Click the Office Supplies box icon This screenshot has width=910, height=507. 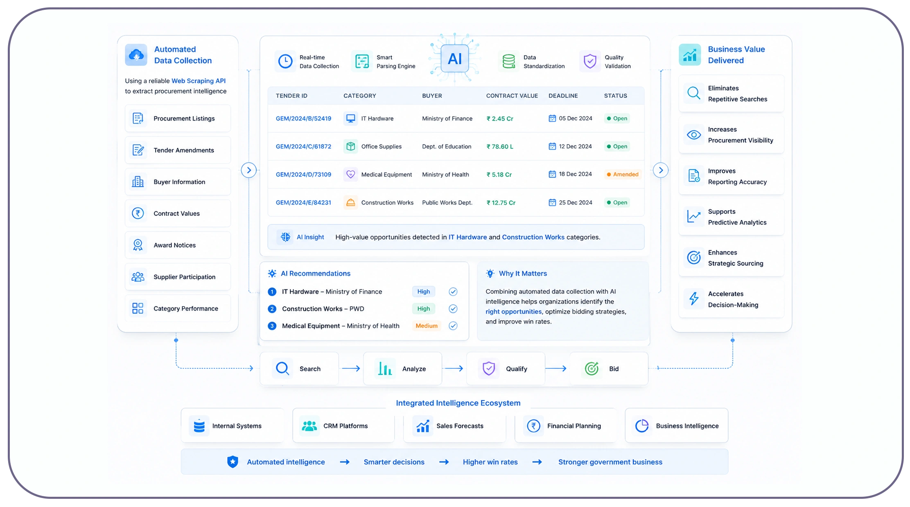pos(350,146)
